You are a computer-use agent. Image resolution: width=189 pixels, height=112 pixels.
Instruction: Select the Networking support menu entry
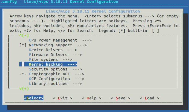(50, 45)
